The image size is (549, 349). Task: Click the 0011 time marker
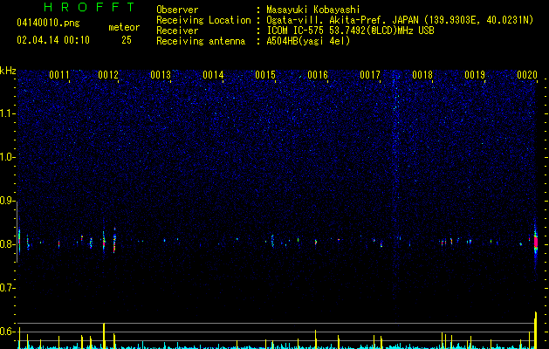[x=59, y=75]
